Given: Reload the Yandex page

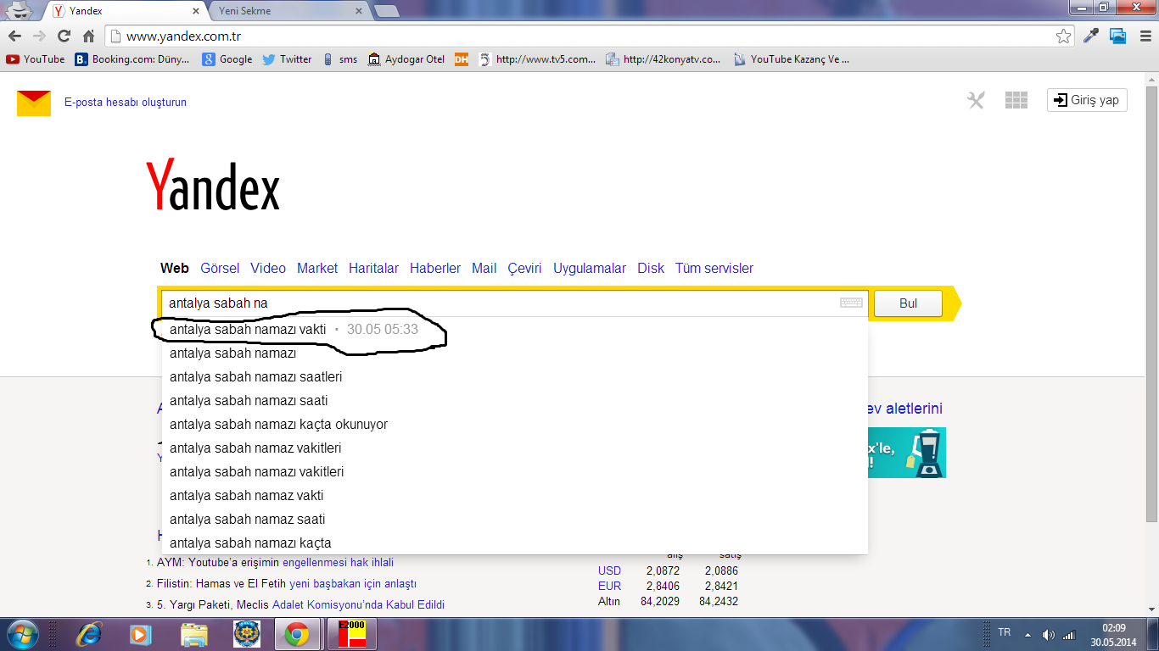Looking at the screenshot, I should (64, 36).
